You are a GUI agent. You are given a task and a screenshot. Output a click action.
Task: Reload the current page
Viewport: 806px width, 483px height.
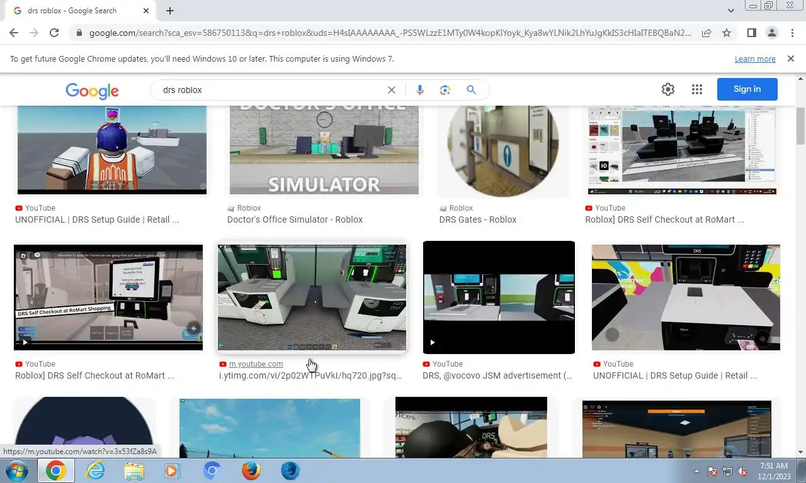[x=54, y=33]
